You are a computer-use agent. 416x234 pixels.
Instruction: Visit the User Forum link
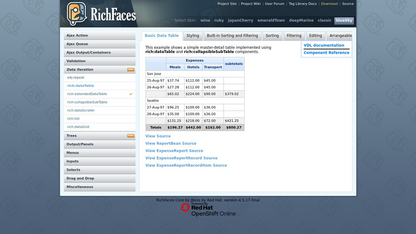point(274,4)
